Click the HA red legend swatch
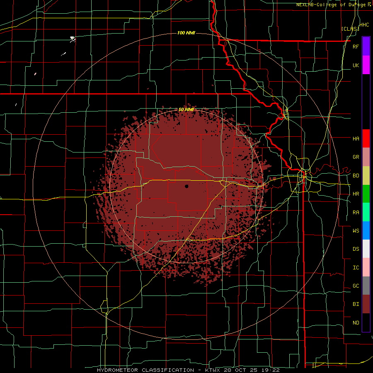The width and height of the screenshot is (373, 373). (x=366, y=138)
